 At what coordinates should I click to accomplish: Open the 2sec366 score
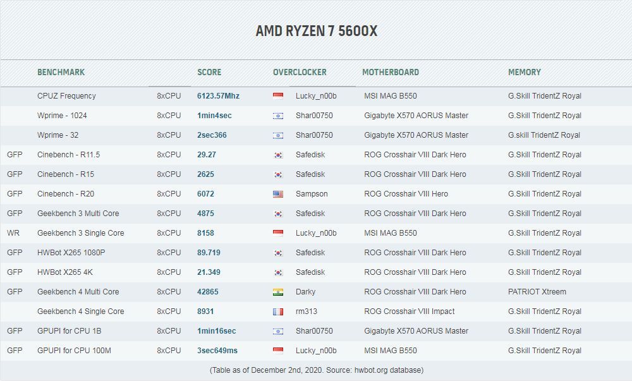pos(212,135)
